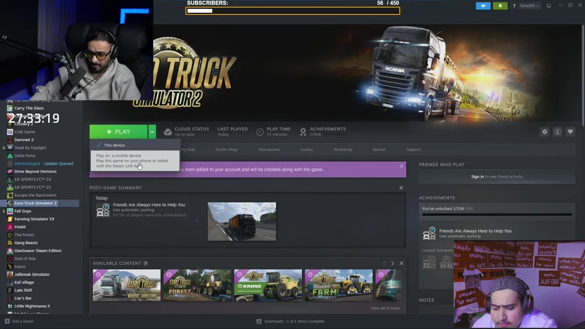585x329 pixels.
Task: Click the achievements progress bar in sidebar
Action: pyautogui.click(x=497, y=214)
